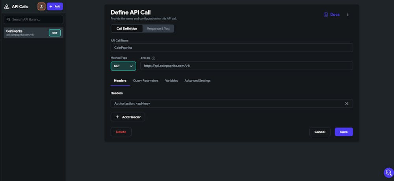
Task: Open the purple search help bubble
Action: (x=388, y=173)
